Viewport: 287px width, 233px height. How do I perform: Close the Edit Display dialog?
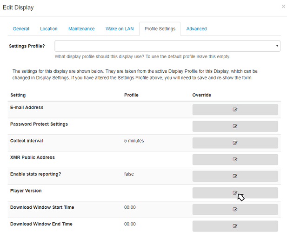[x=283, y=7]
